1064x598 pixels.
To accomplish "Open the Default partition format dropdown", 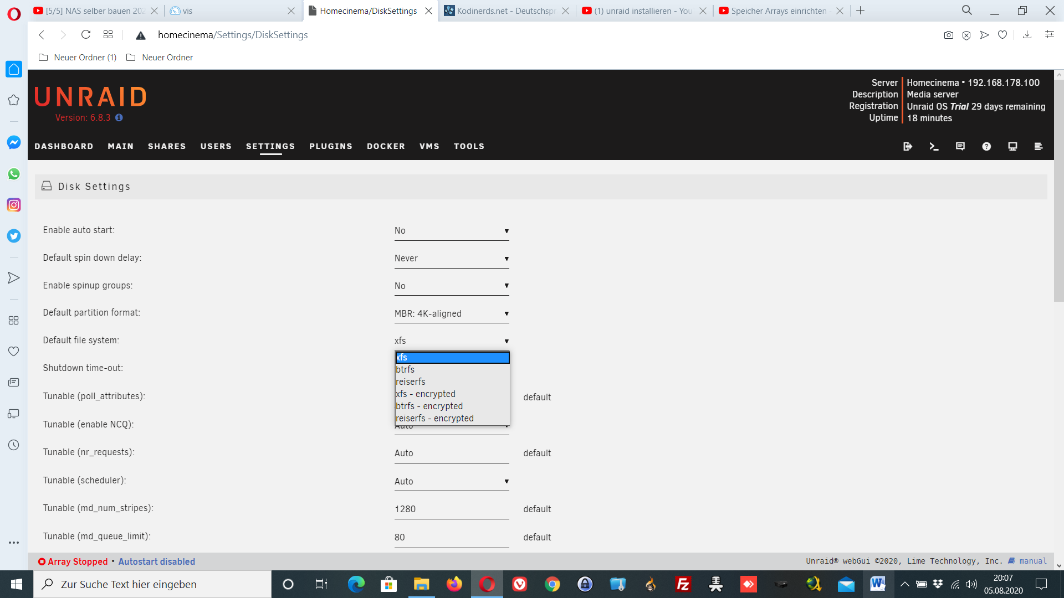I will 452,313.
